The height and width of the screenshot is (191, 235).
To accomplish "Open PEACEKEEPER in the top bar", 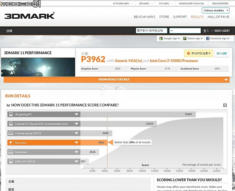I will [220, 4].
